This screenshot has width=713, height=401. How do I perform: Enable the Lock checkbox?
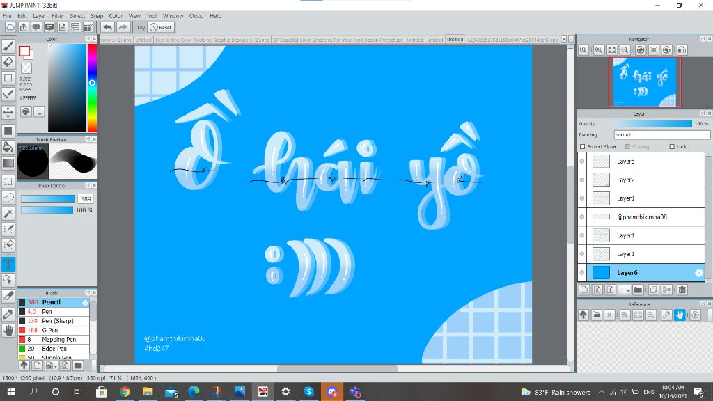pyautogui.click(x=672, y=146)
